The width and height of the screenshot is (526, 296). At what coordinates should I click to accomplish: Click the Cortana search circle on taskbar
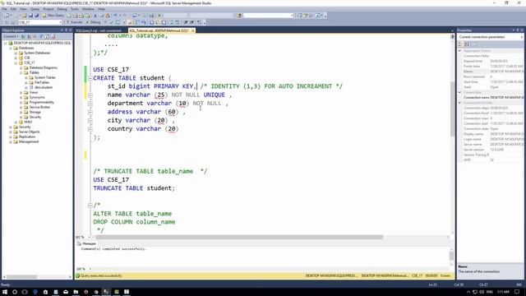click(15, 292)
